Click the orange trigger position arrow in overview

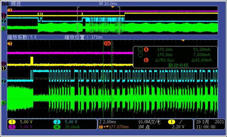(112, 7)
